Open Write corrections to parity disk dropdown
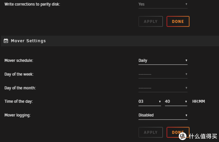 [163, 5]
